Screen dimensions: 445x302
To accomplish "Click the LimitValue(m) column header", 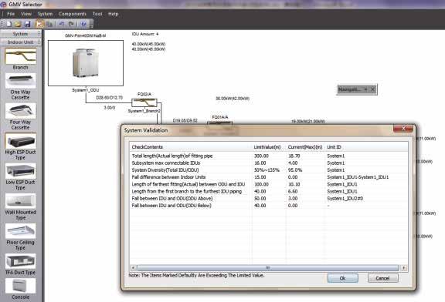I will tap(269, 147).
